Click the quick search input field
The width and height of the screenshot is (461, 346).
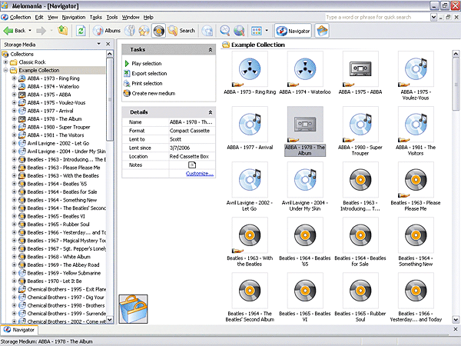click(x=377, y=18)
